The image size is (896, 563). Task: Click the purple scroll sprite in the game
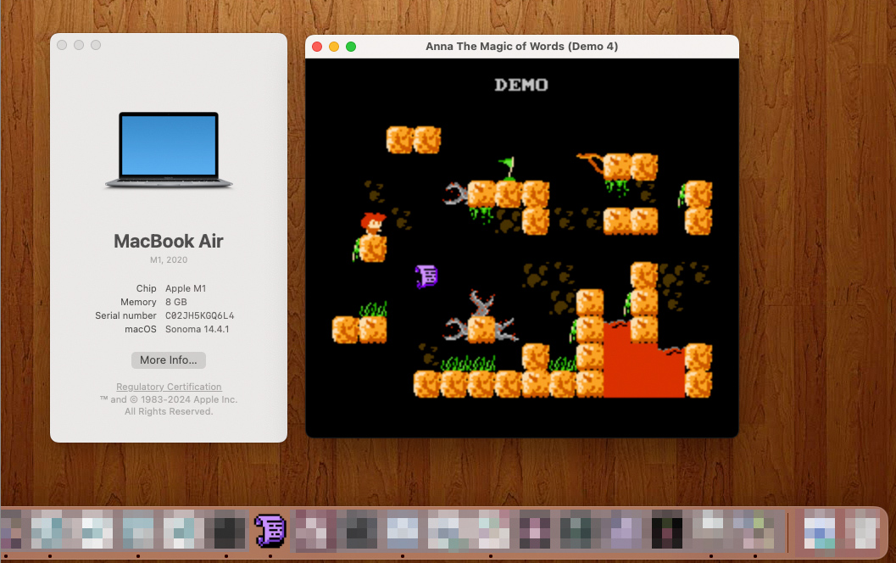[x=426, y=276]
